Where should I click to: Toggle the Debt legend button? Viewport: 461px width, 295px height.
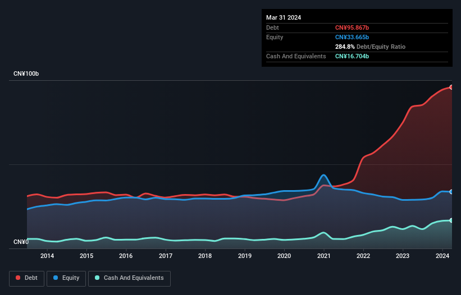[26, 278]
